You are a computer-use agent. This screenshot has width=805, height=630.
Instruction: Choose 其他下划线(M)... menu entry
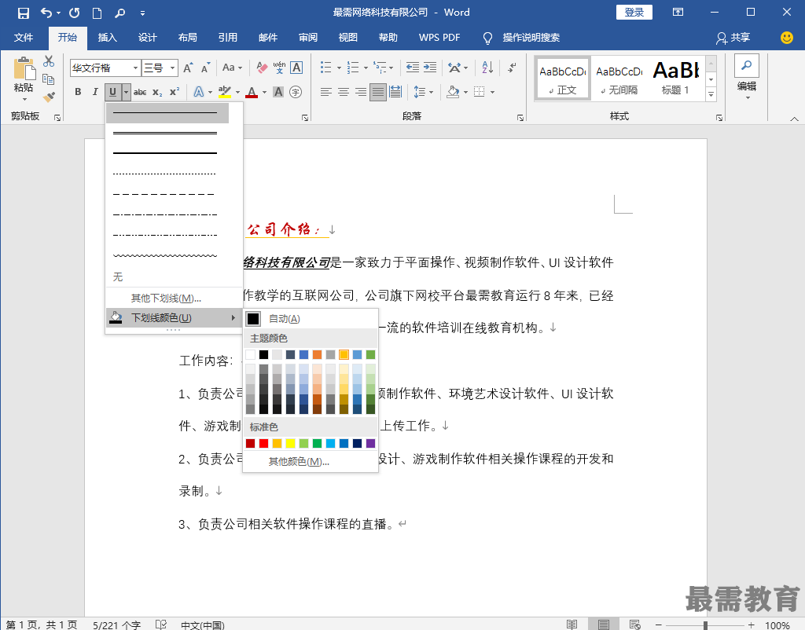pyautogui.click(x=174, y=298)
